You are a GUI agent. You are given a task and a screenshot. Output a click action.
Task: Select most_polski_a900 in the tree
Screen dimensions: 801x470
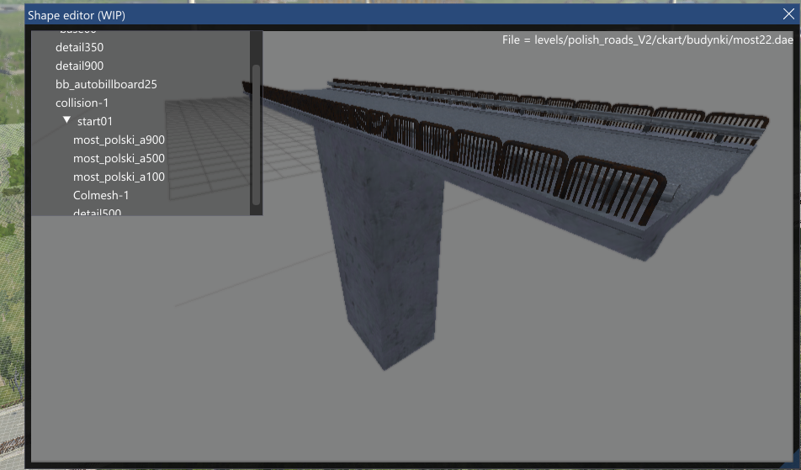click(119, 140)
